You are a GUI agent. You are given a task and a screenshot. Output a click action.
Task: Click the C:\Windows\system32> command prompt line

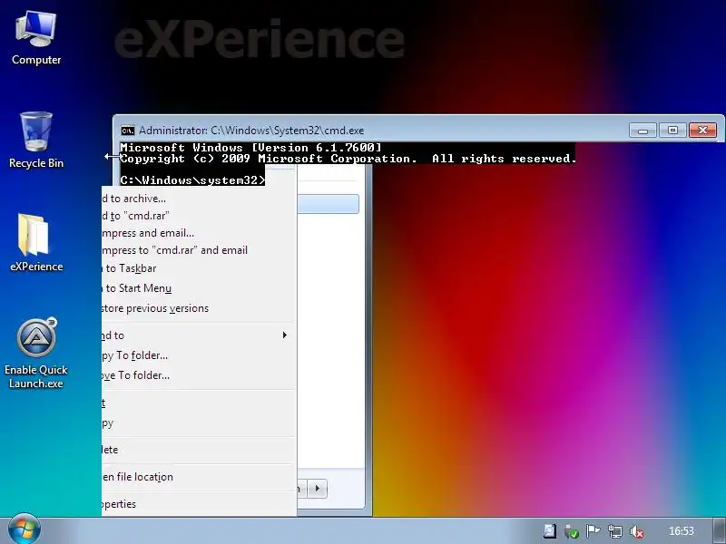192,180
